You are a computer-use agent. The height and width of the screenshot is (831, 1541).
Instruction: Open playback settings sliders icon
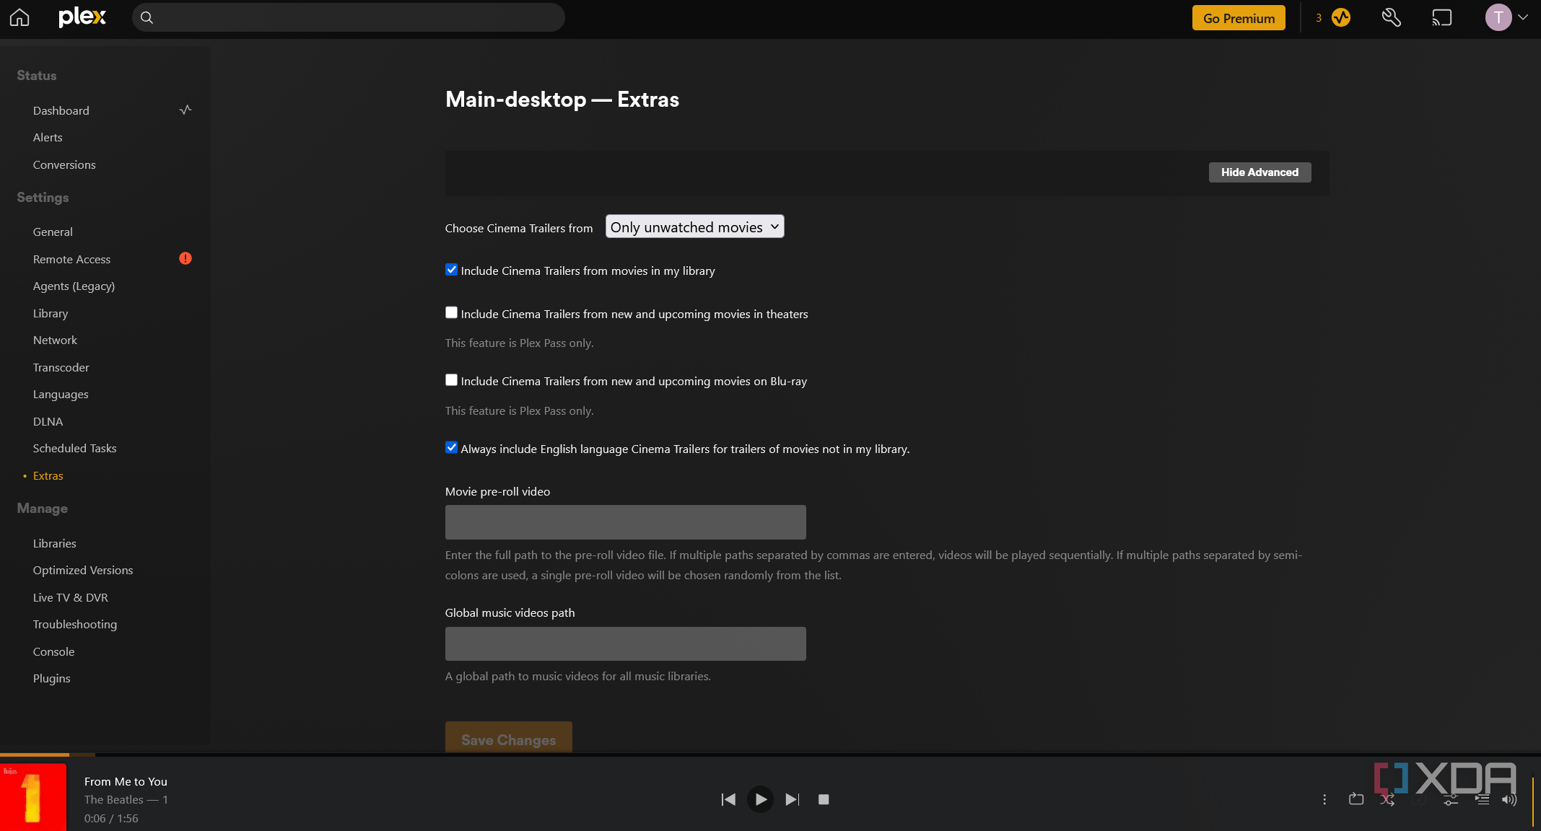(1451, 799)
